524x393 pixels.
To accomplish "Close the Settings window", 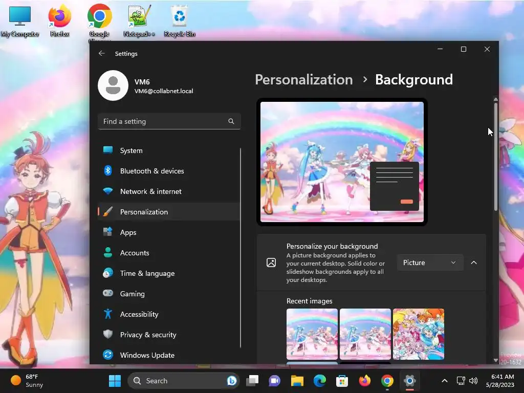I will [487, 49].
